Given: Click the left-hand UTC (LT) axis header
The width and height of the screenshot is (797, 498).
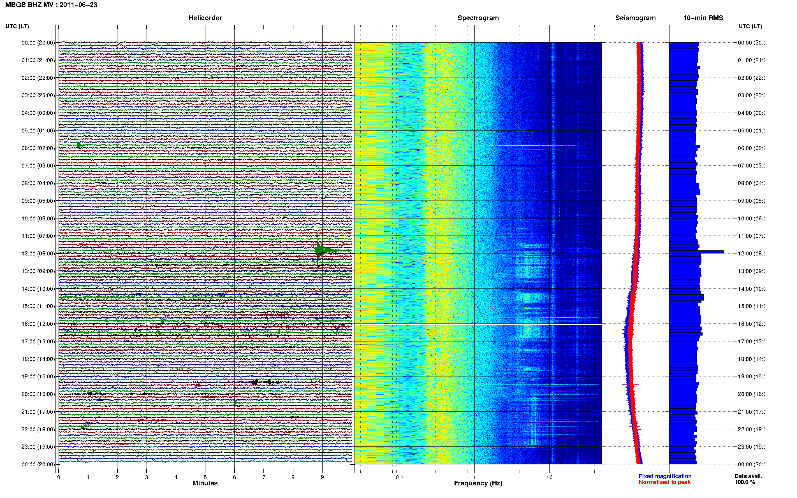Looking at the screenshot, I should tap(17, 26).
